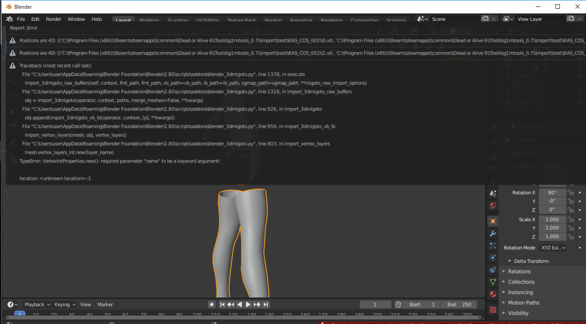
Task: Open the Render menu
Action: 54,19
